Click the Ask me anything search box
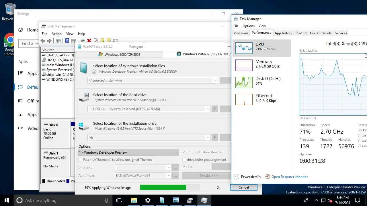367x206 pixels. [x=62, y=200]
